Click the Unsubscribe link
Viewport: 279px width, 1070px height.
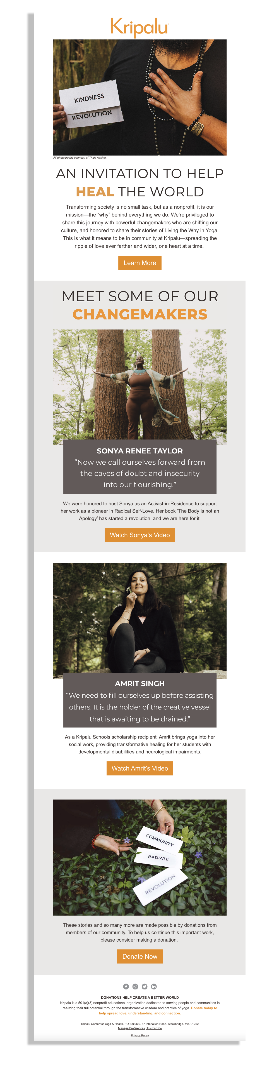pyautogui.click(x=154, y=1028)
